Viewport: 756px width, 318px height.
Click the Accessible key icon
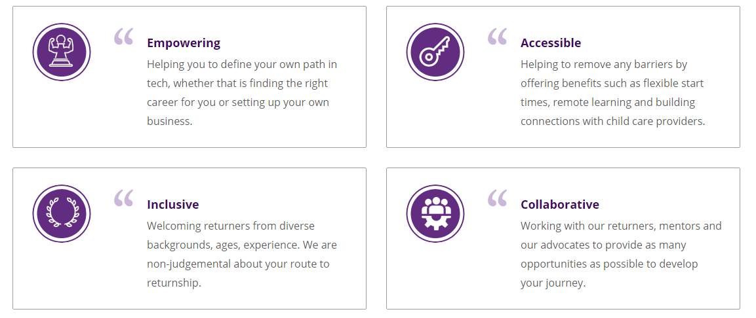435,52
